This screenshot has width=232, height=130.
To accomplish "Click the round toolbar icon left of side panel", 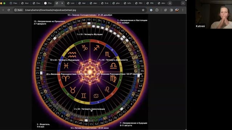I will (x=165, y=10).
